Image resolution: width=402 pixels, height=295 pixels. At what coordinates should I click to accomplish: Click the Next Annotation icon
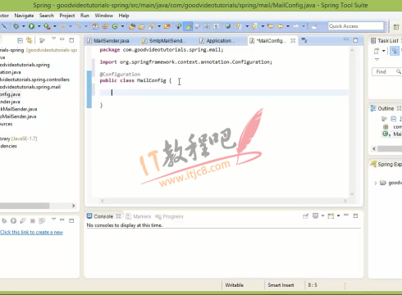point(239,26)
